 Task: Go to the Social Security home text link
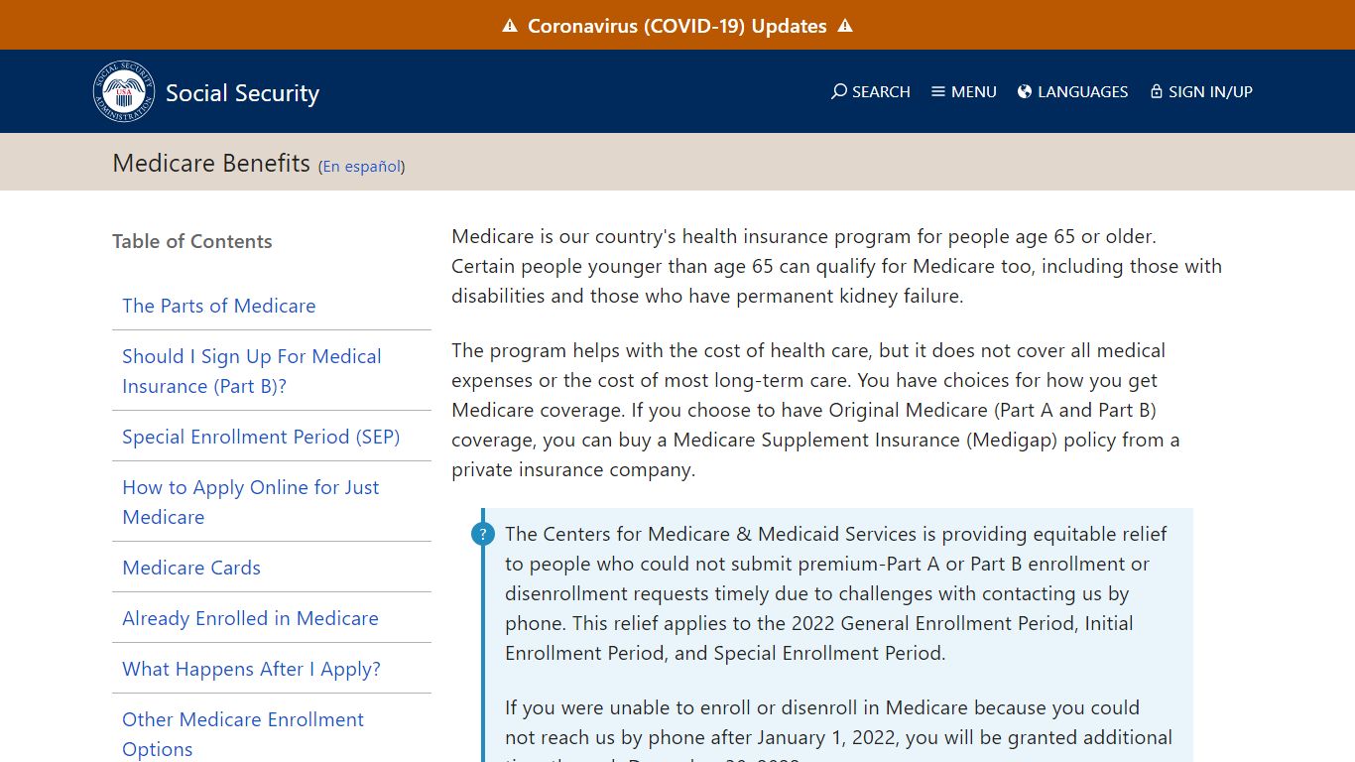pos(242,93)
